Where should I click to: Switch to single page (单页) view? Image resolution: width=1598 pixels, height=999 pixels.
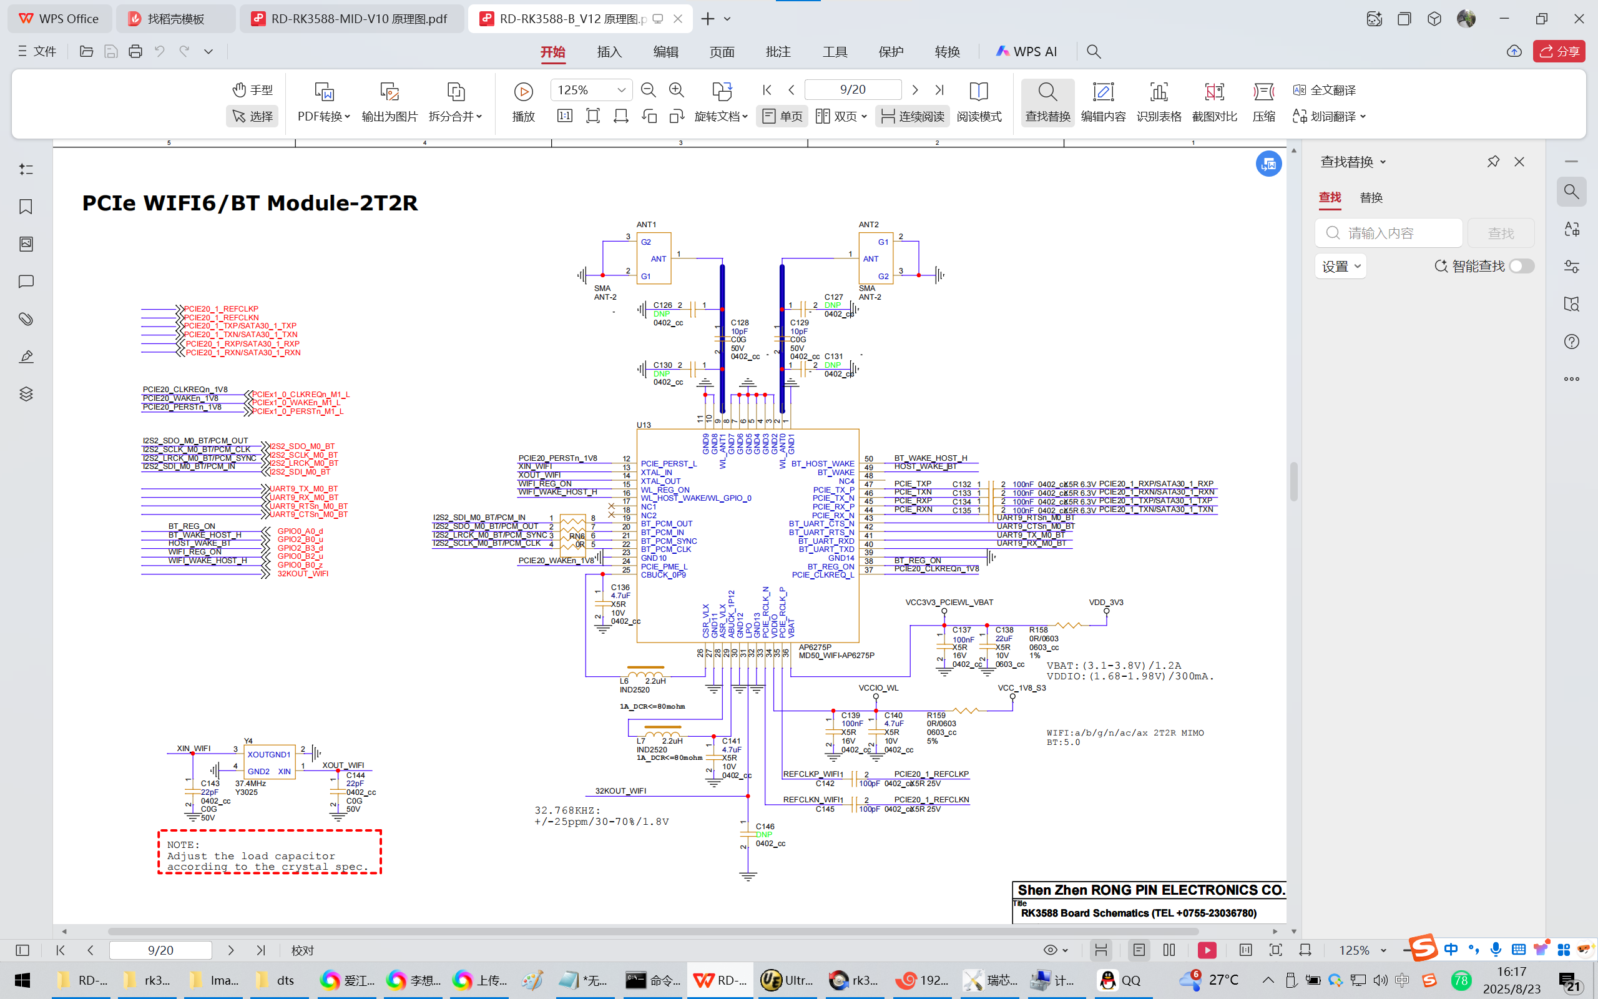[x=783, y=116]
